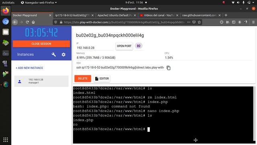Click the instance name heading bu02e02g_bu034npqckh000elil4g
The image size is (257, 145).
110,35
